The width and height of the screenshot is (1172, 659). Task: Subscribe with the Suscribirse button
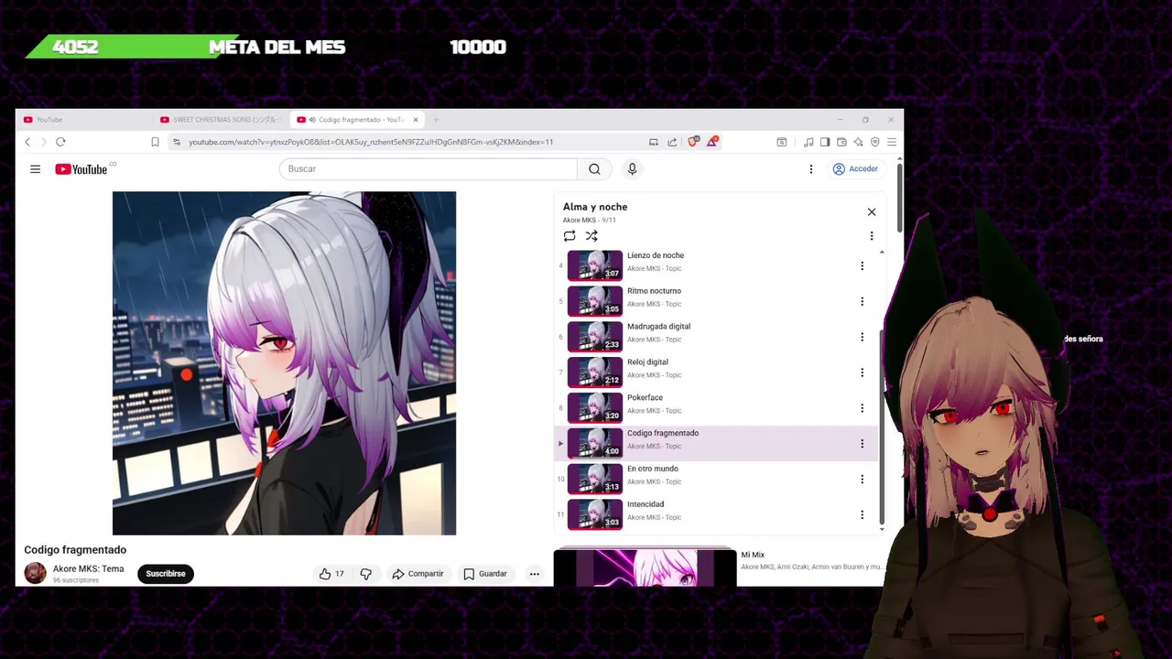[166, 574]
